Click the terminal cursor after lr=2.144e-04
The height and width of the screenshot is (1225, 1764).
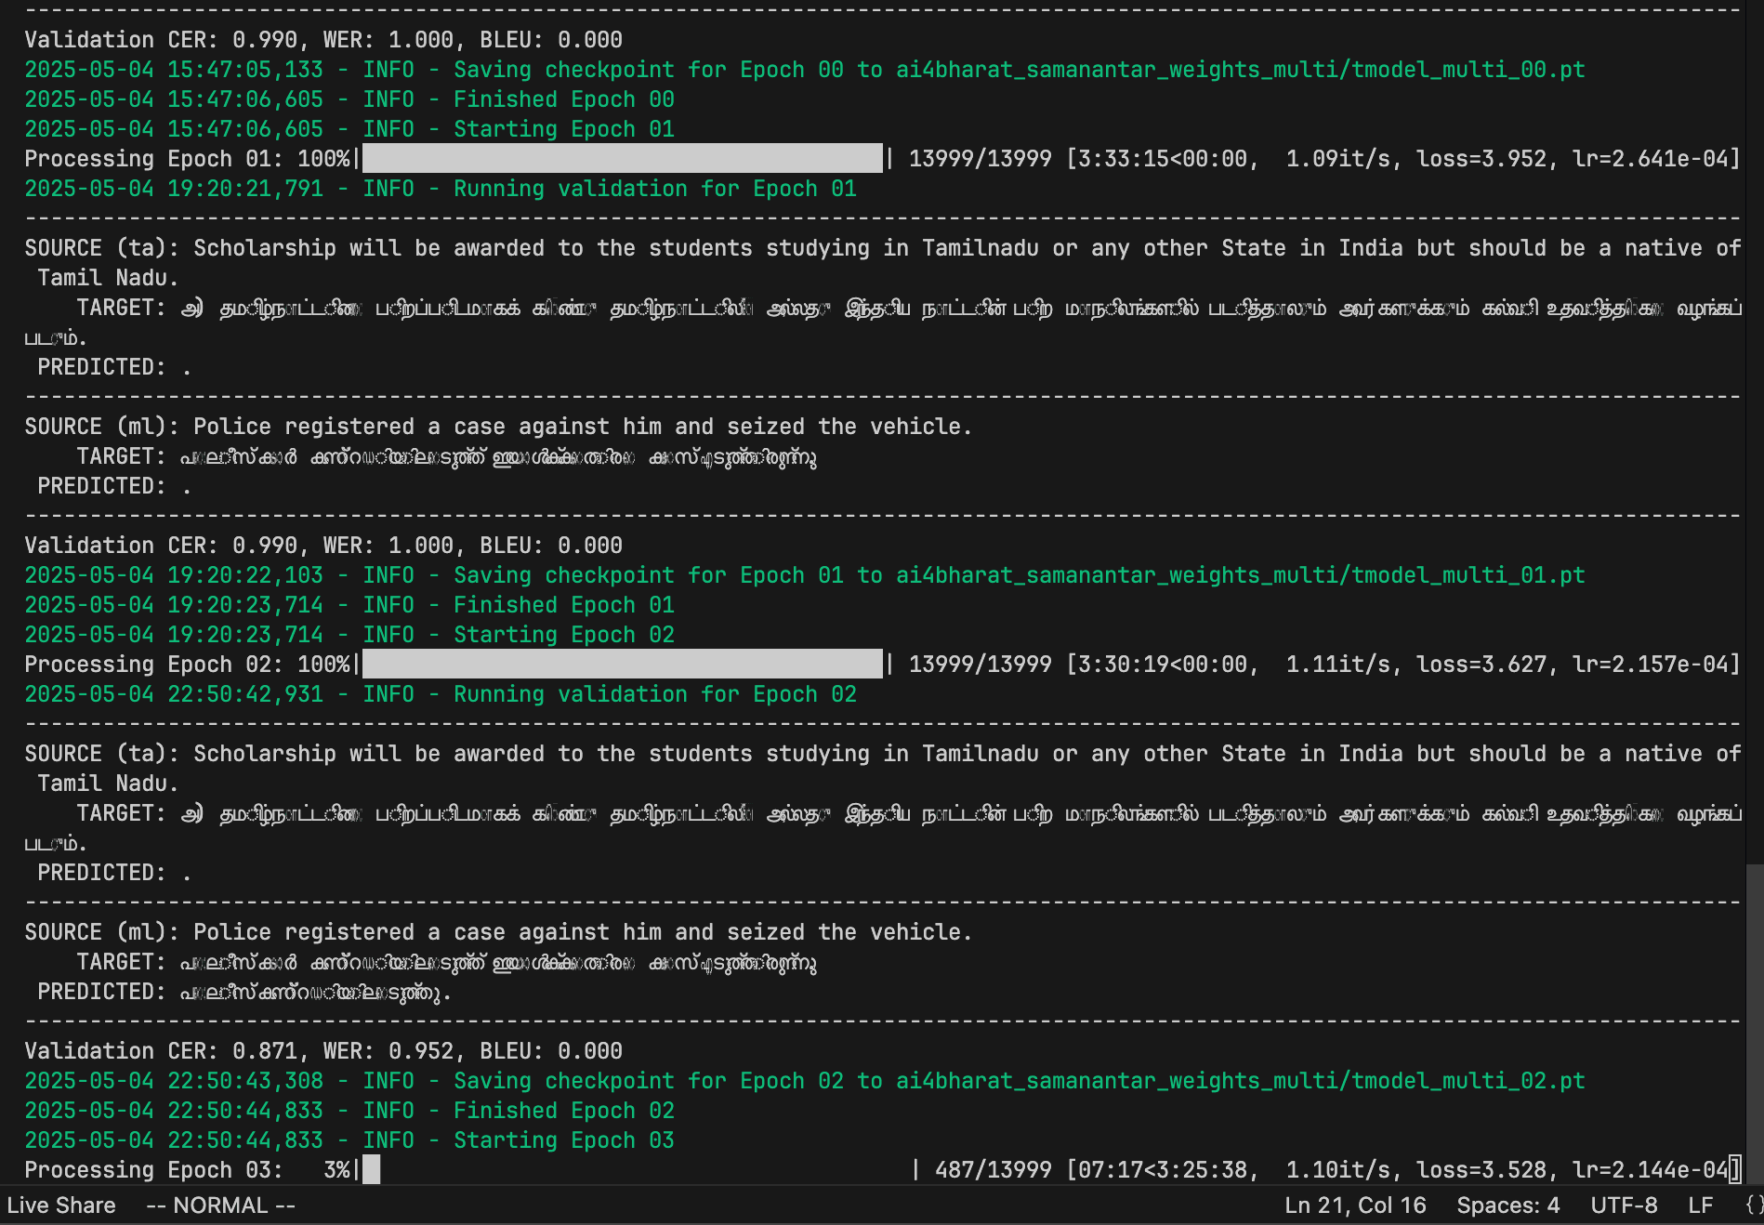(x=1734, y=1170)
